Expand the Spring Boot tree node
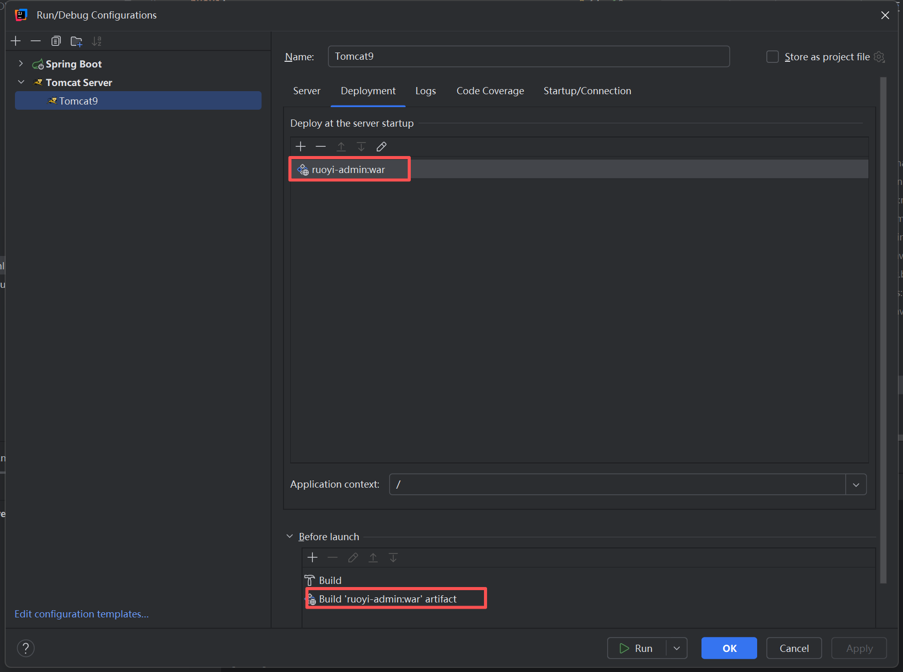903x672 pixels. click(21, 63)
